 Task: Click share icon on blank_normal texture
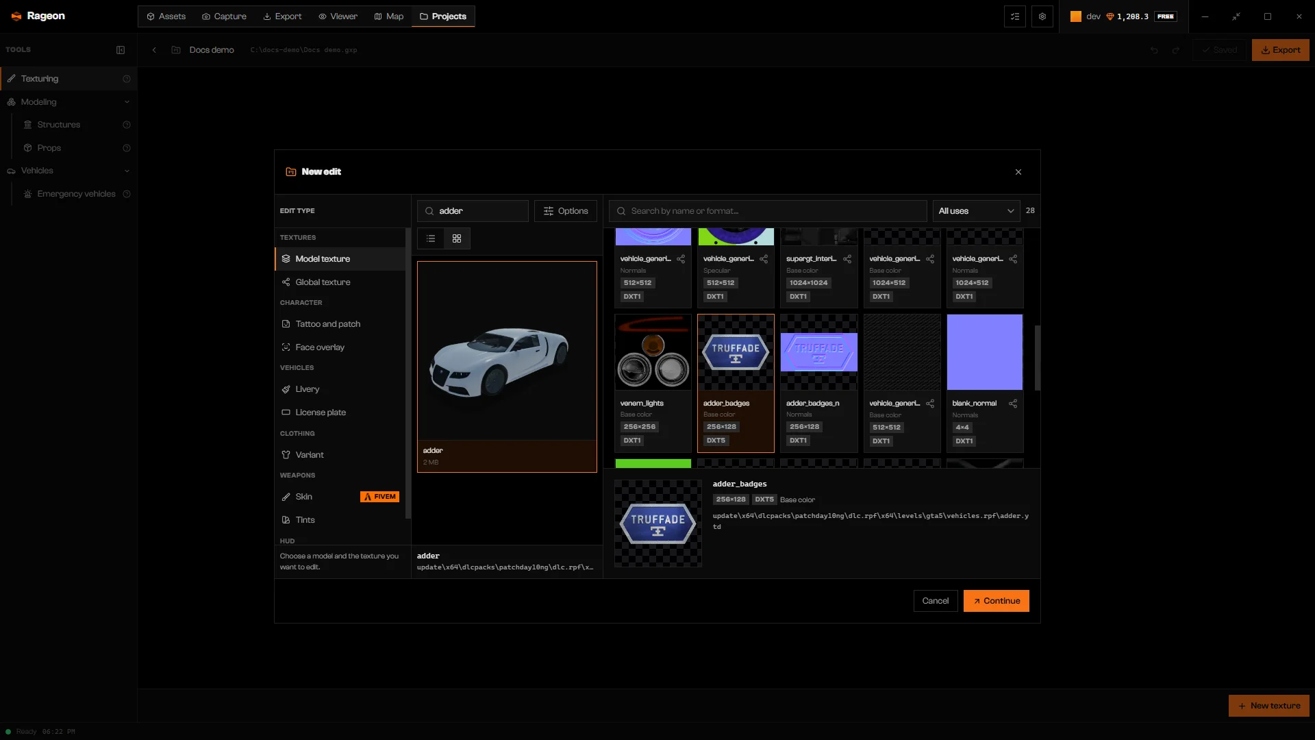click(x=1013, y=404)
